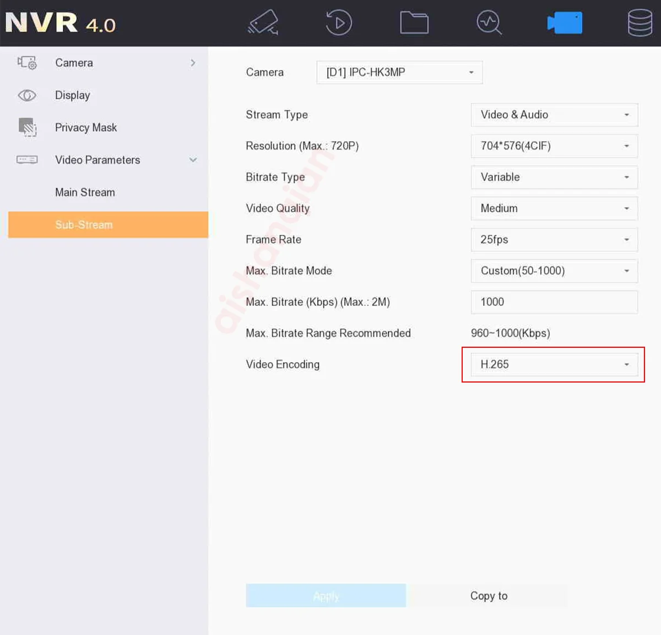The width and height of the screenshot is (661, 635).
Task: Open the Video Encoding H.265 dropdown
Action: tap(554, 364)
